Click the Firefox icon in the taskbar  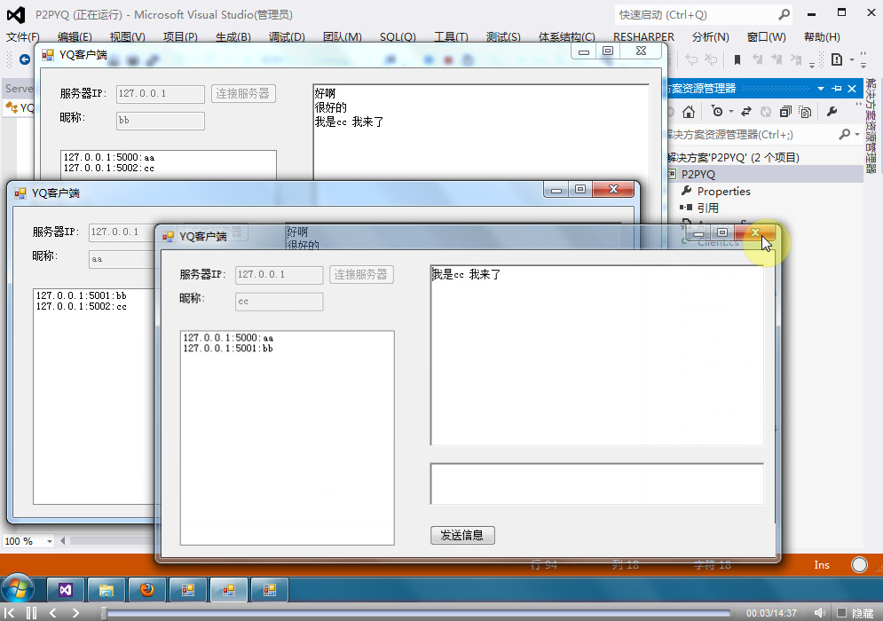(x=147, y=589)
